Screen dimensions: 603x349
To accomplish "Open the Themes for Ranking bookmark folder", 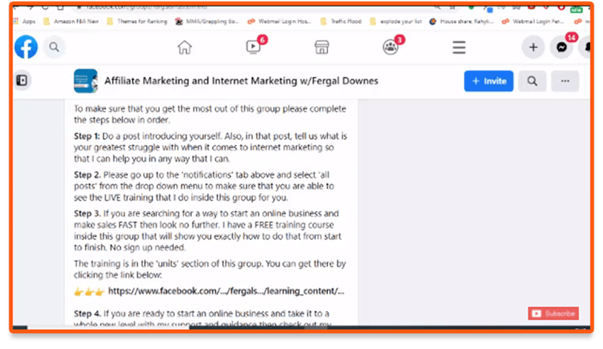I will 137,21.
